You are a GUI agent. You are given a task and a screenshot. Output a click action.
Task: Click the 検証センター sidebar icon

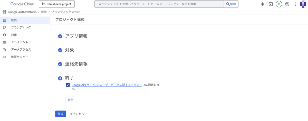click(4, 57)
